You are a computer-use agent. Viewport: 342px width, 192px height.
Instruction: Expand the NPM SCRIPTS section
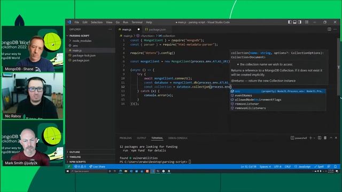pyautogui.click(x=90, y=162)
